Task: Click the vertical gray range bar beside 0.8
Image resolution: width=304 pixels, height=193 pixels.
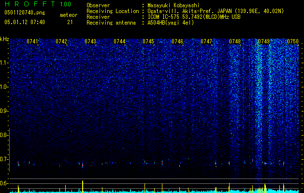Action: pos(9,150)
